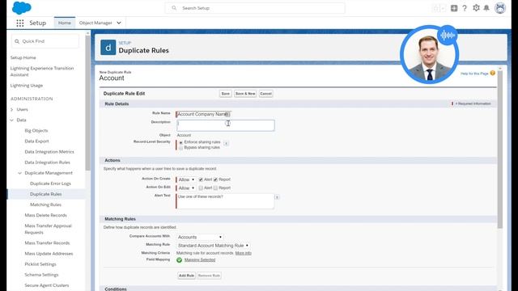Open Data Integration Rules
The height and width of the screenshot is (291, 518).
(47, 162)
